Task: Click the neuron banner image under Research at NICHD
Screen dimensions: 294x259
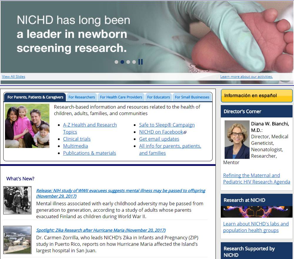Action: coord(256,212)
